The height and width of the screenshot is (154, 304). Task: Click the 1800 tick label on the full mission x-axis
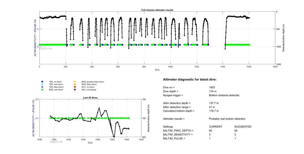pos(275,67)
